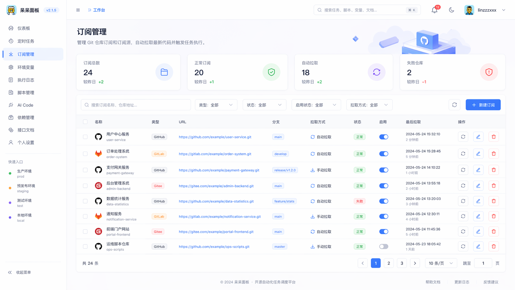This screenshot has width=515, height=290.
Task: Check the 订单处理系统 row checkbox
Action: pyautogui.click(x=85, y=154)
